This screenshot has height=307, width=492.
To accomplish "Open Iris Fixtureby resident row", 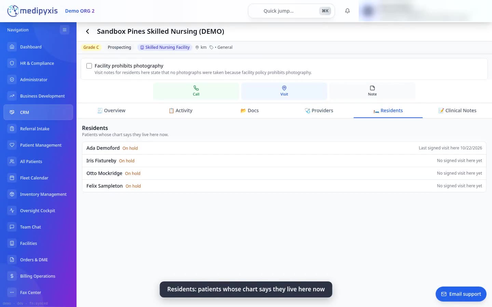I will [284, 161].
